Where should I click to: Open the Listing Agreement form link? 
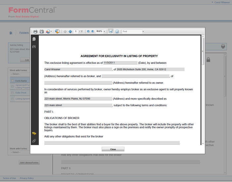pyautogui.click(x=23, y=99)
